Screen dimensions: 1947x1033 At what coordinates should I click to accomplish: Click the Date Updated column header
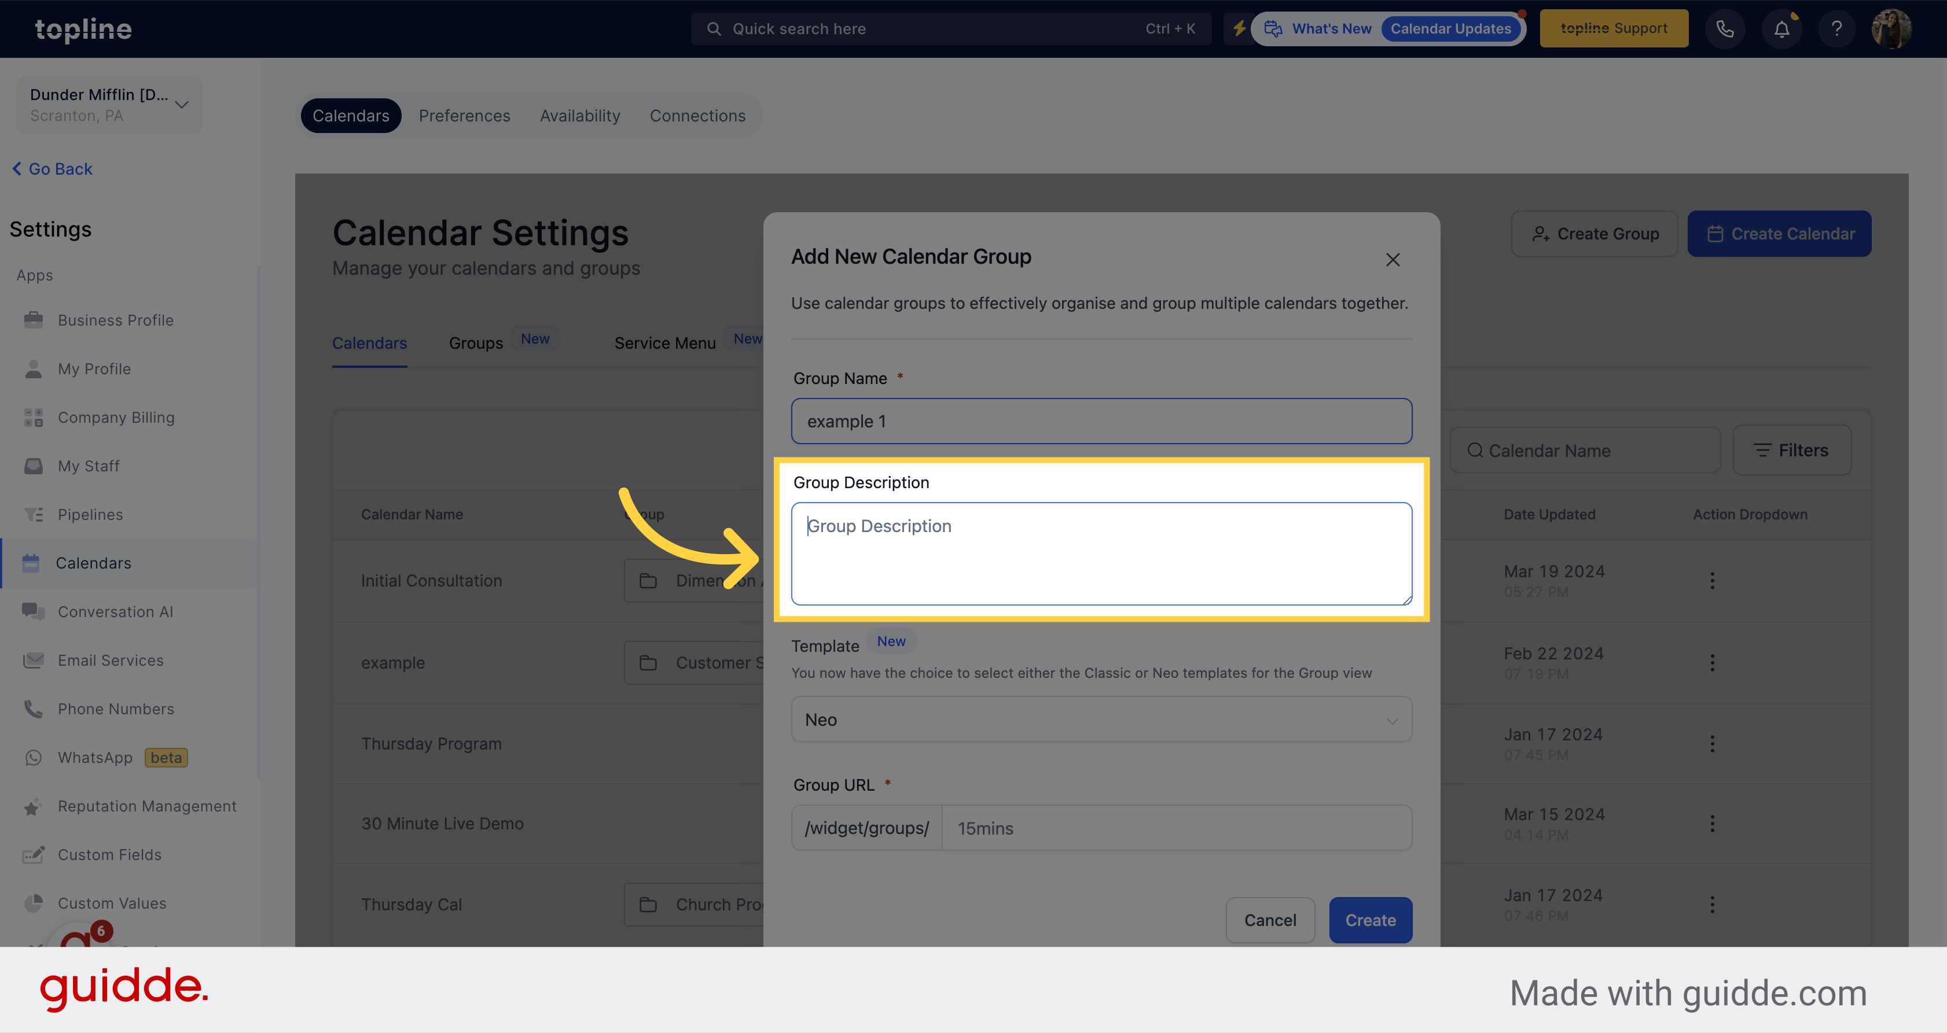1549,514
